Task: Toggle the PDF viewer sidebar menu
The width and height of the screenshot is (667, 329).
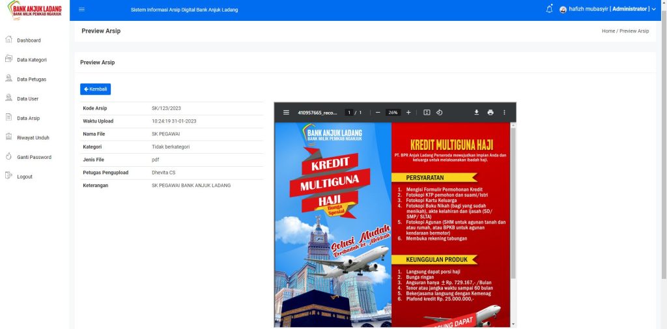Action: pos(287,112)
